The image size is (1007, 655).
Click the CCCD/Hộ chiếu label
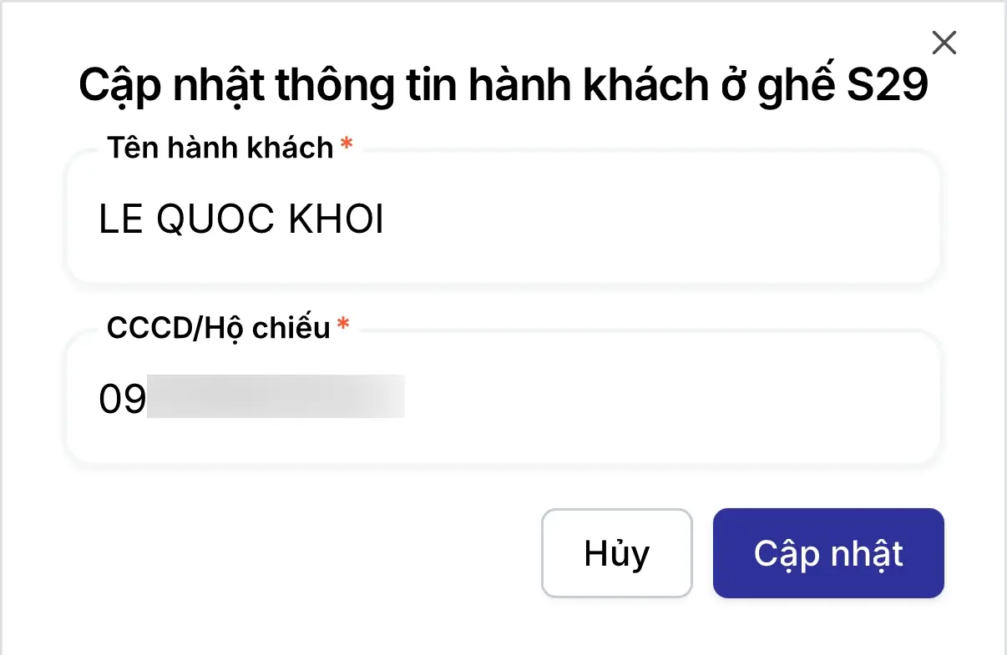pos(219,328)
